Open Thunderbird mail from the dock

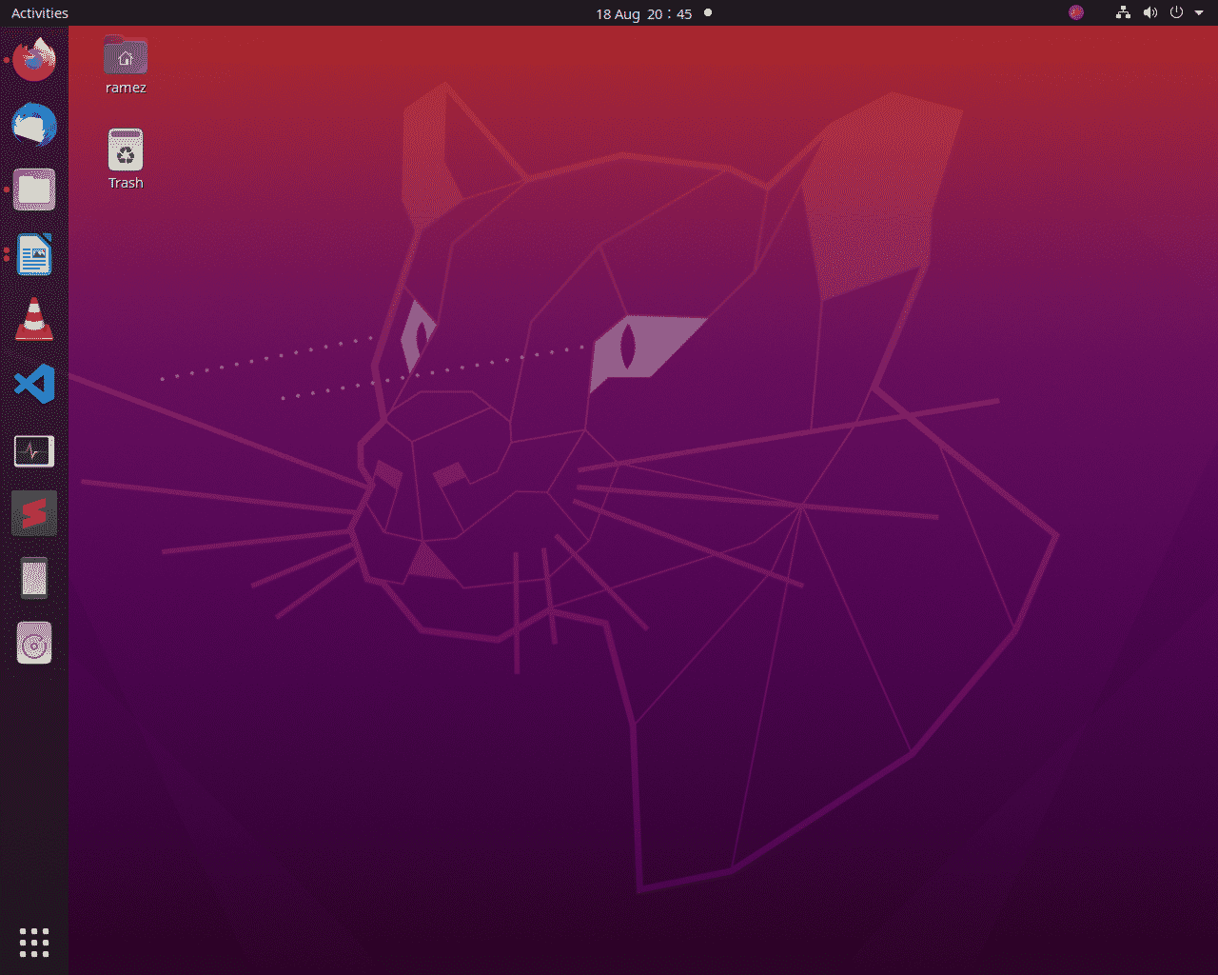tap(34, 125)
